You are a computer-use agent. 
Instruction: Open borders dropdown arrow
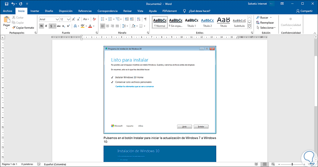[x=144, y=26]
